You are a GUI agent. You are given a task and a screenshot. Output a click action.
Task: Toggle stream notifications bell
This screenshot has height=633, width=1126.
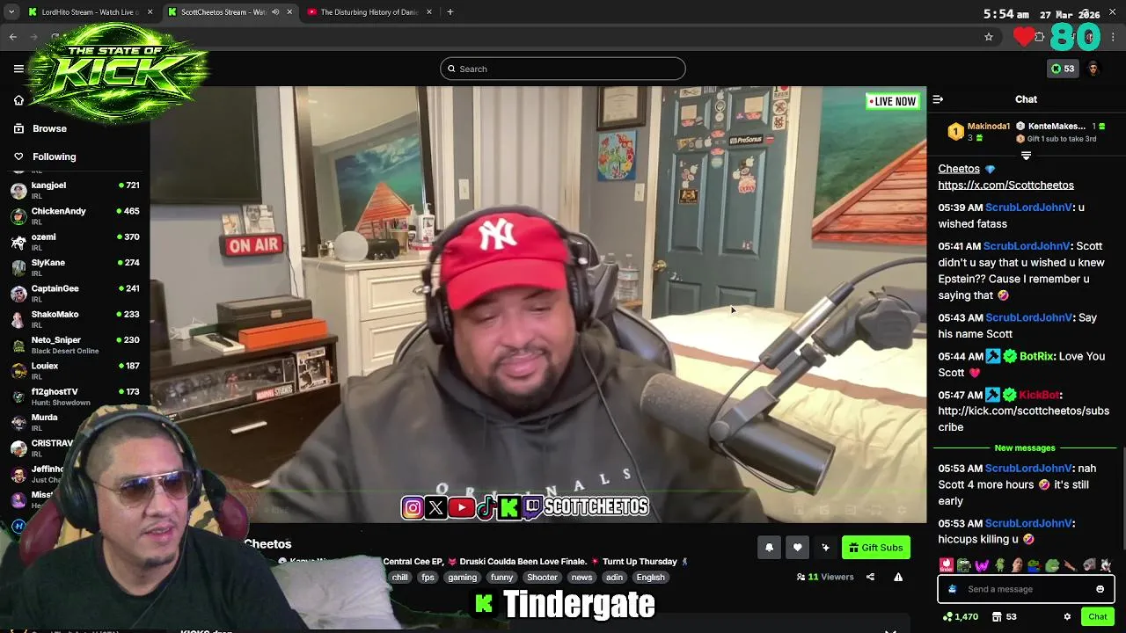769,548
